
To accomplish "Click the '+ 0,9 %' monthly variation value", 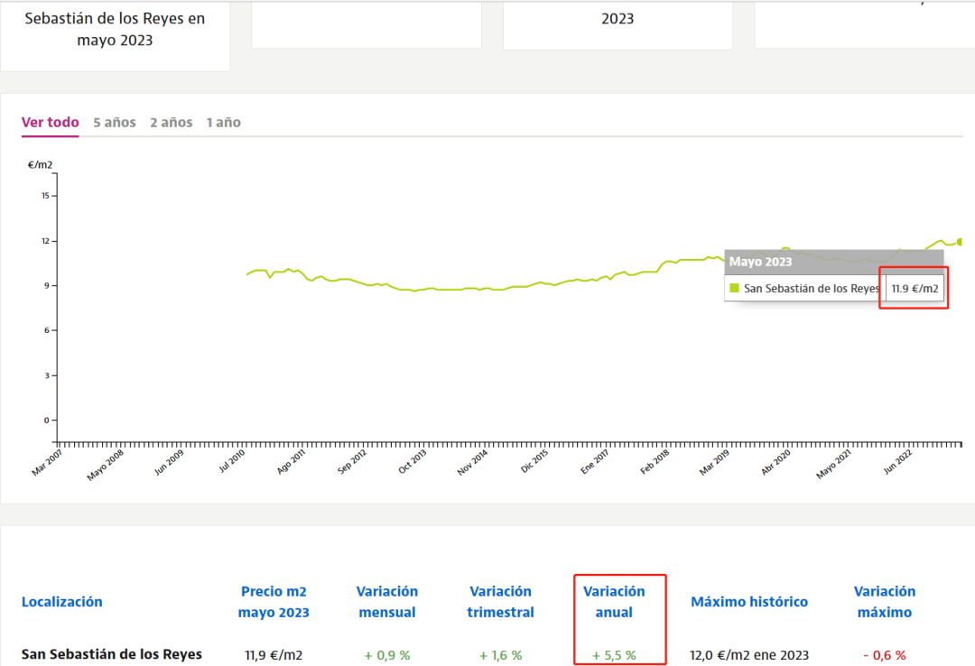I will click(386, 655).
